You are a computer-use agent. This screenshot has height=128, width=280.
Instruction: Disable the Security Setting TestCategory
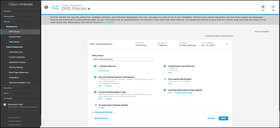[x=108, y=86]
